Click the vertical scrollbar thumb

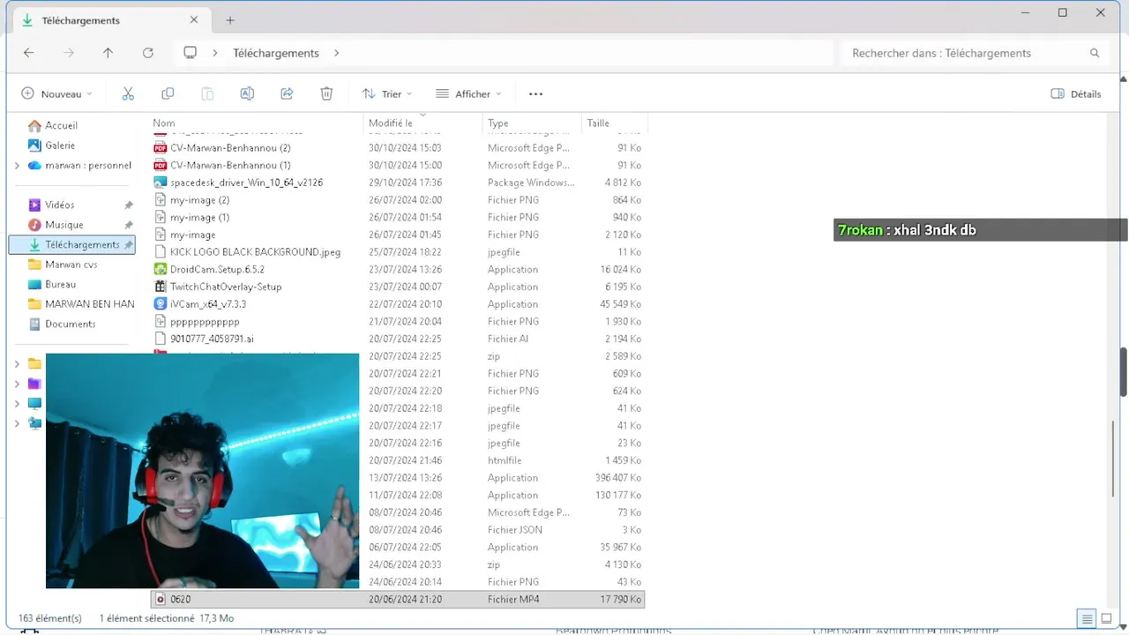tap(1123, 372)
